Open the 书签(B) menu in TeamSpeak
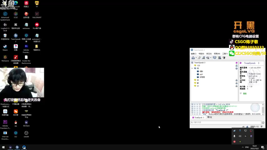The height and width of the screenshot is (150, 267). click(x=201, y=54)
